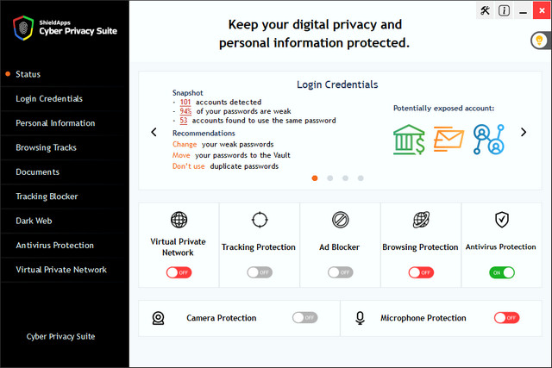This screenshot has height=368, width=552.
Task: Open Documents in sidebar
Action: (x=65, y=172)
